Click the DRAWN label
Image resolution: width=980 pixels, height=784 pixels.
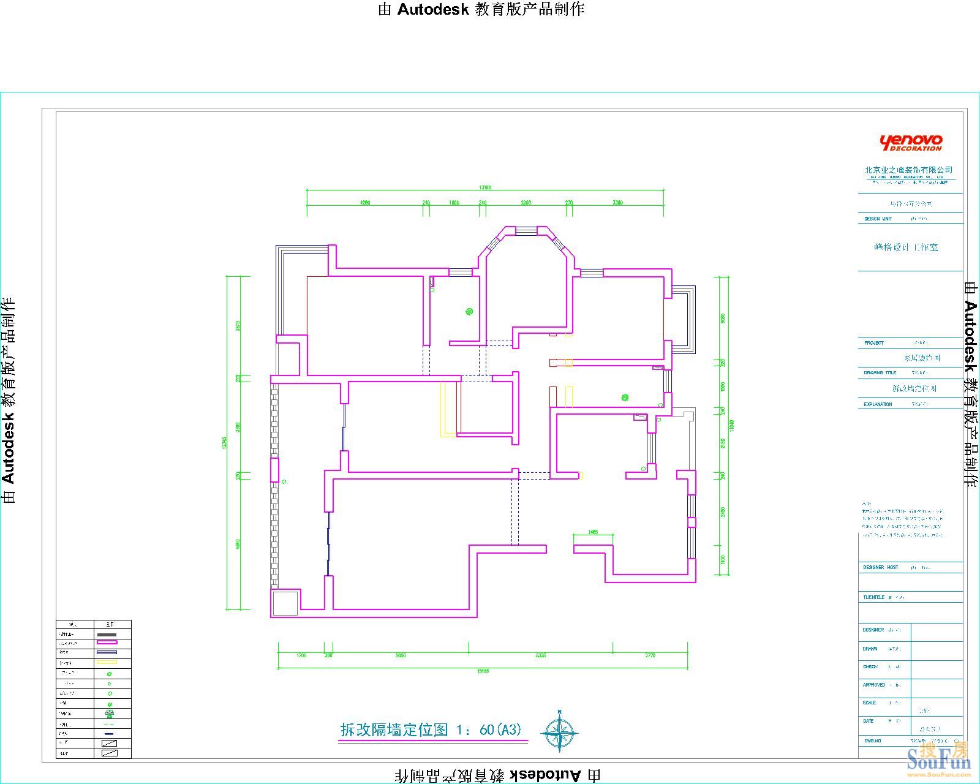pos(870,648)
